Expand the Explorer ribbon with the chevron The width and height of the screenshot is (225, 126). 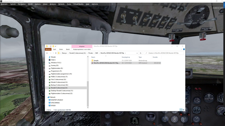click(x=181, y=49)
